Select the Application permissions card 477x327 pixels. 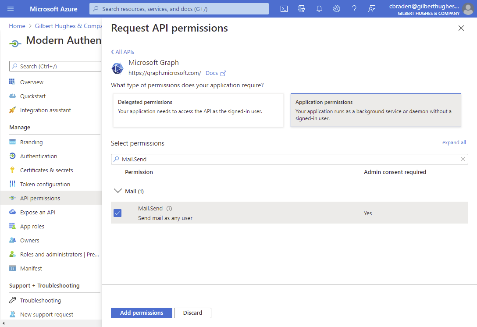(x=376, y=110)
